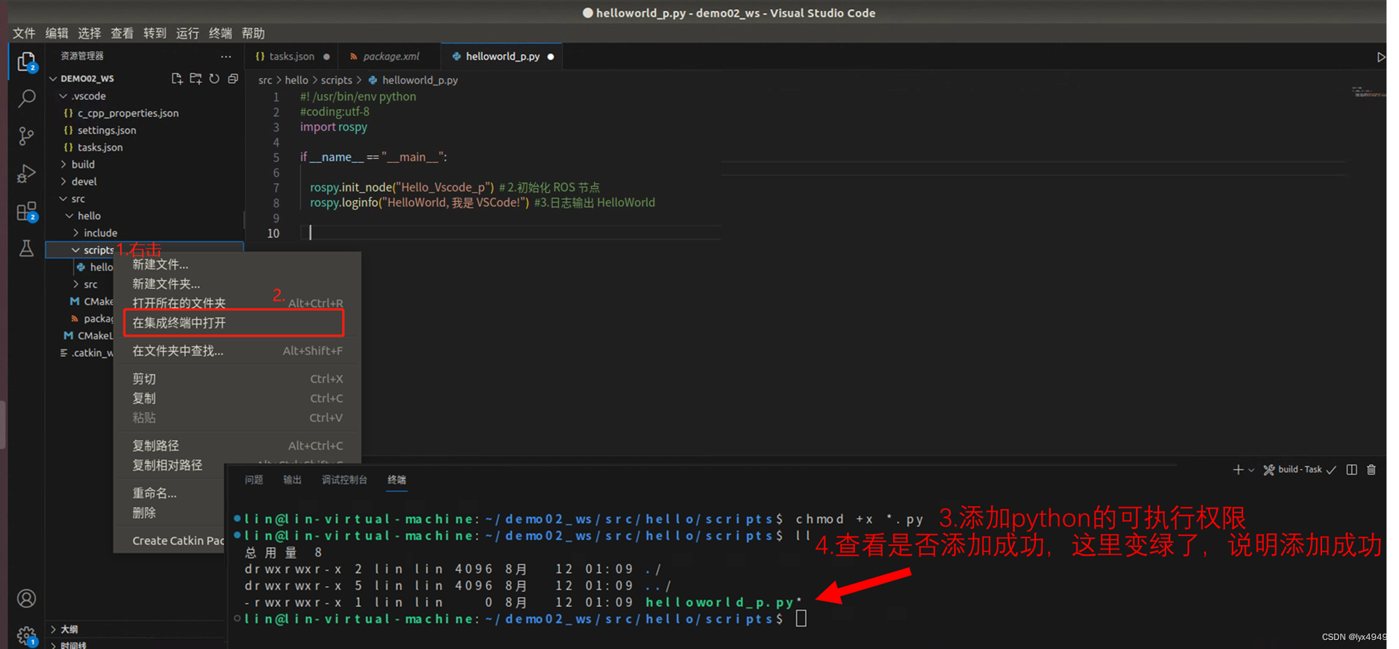Collapse all folders in explorer
The image size is (1399, 649).
tap(233, 79)
